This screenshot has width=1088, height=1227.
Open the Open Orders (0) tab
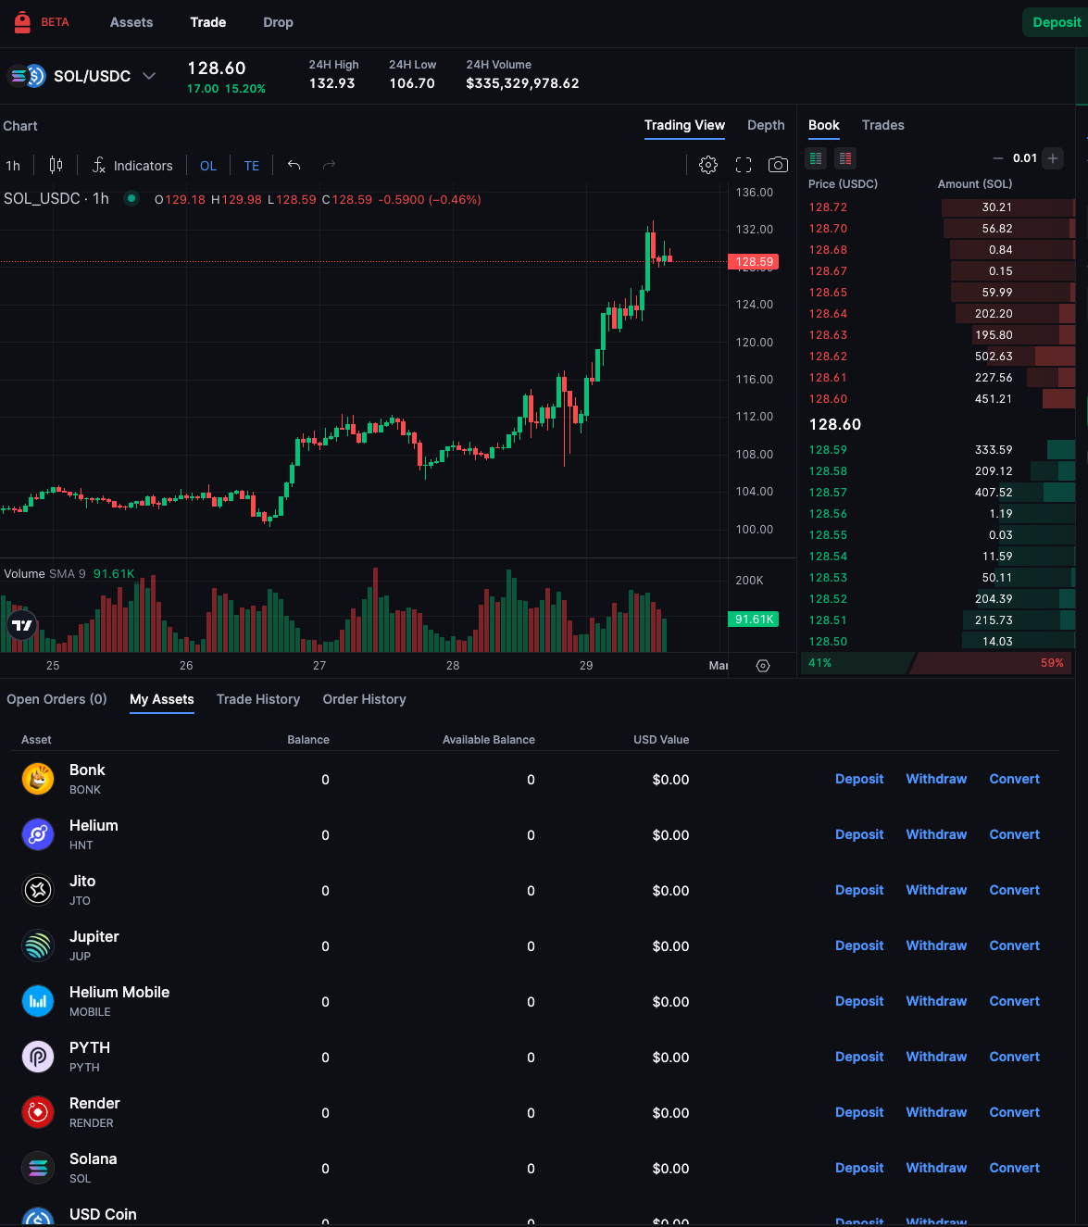tap(56, 699)
